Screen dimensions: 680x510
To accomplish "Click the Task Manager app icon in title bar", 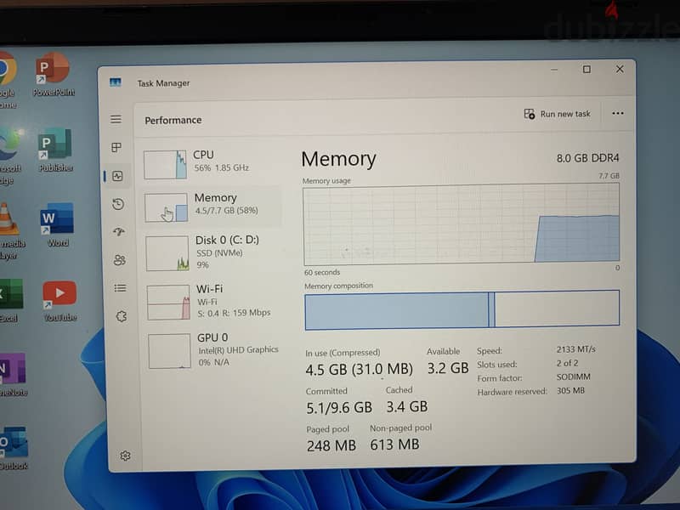I will point(115,82).
